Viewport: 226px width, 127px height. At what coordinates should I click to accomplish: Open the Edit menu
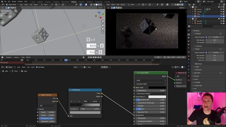(9, 1)
